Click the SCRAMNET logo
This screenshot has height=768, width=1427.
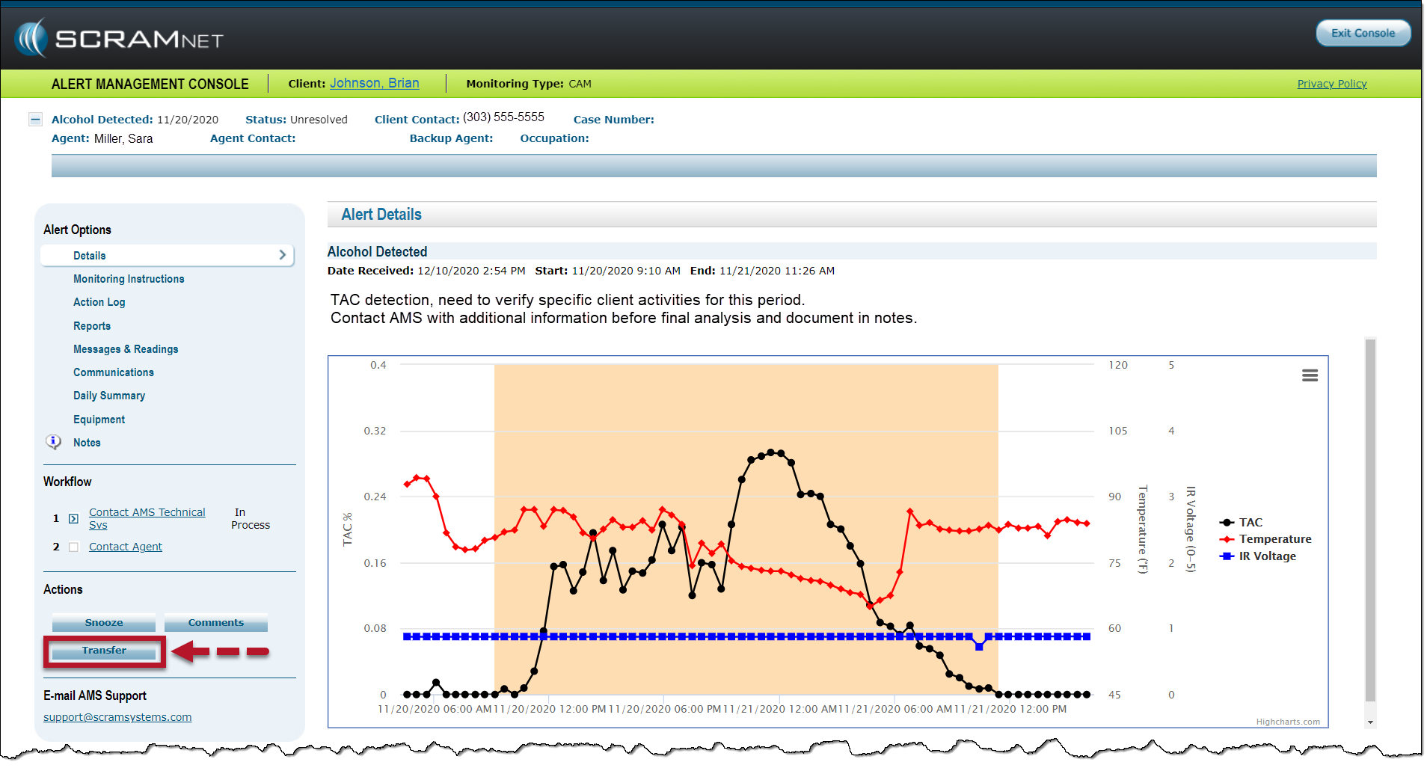coord(120,39)
